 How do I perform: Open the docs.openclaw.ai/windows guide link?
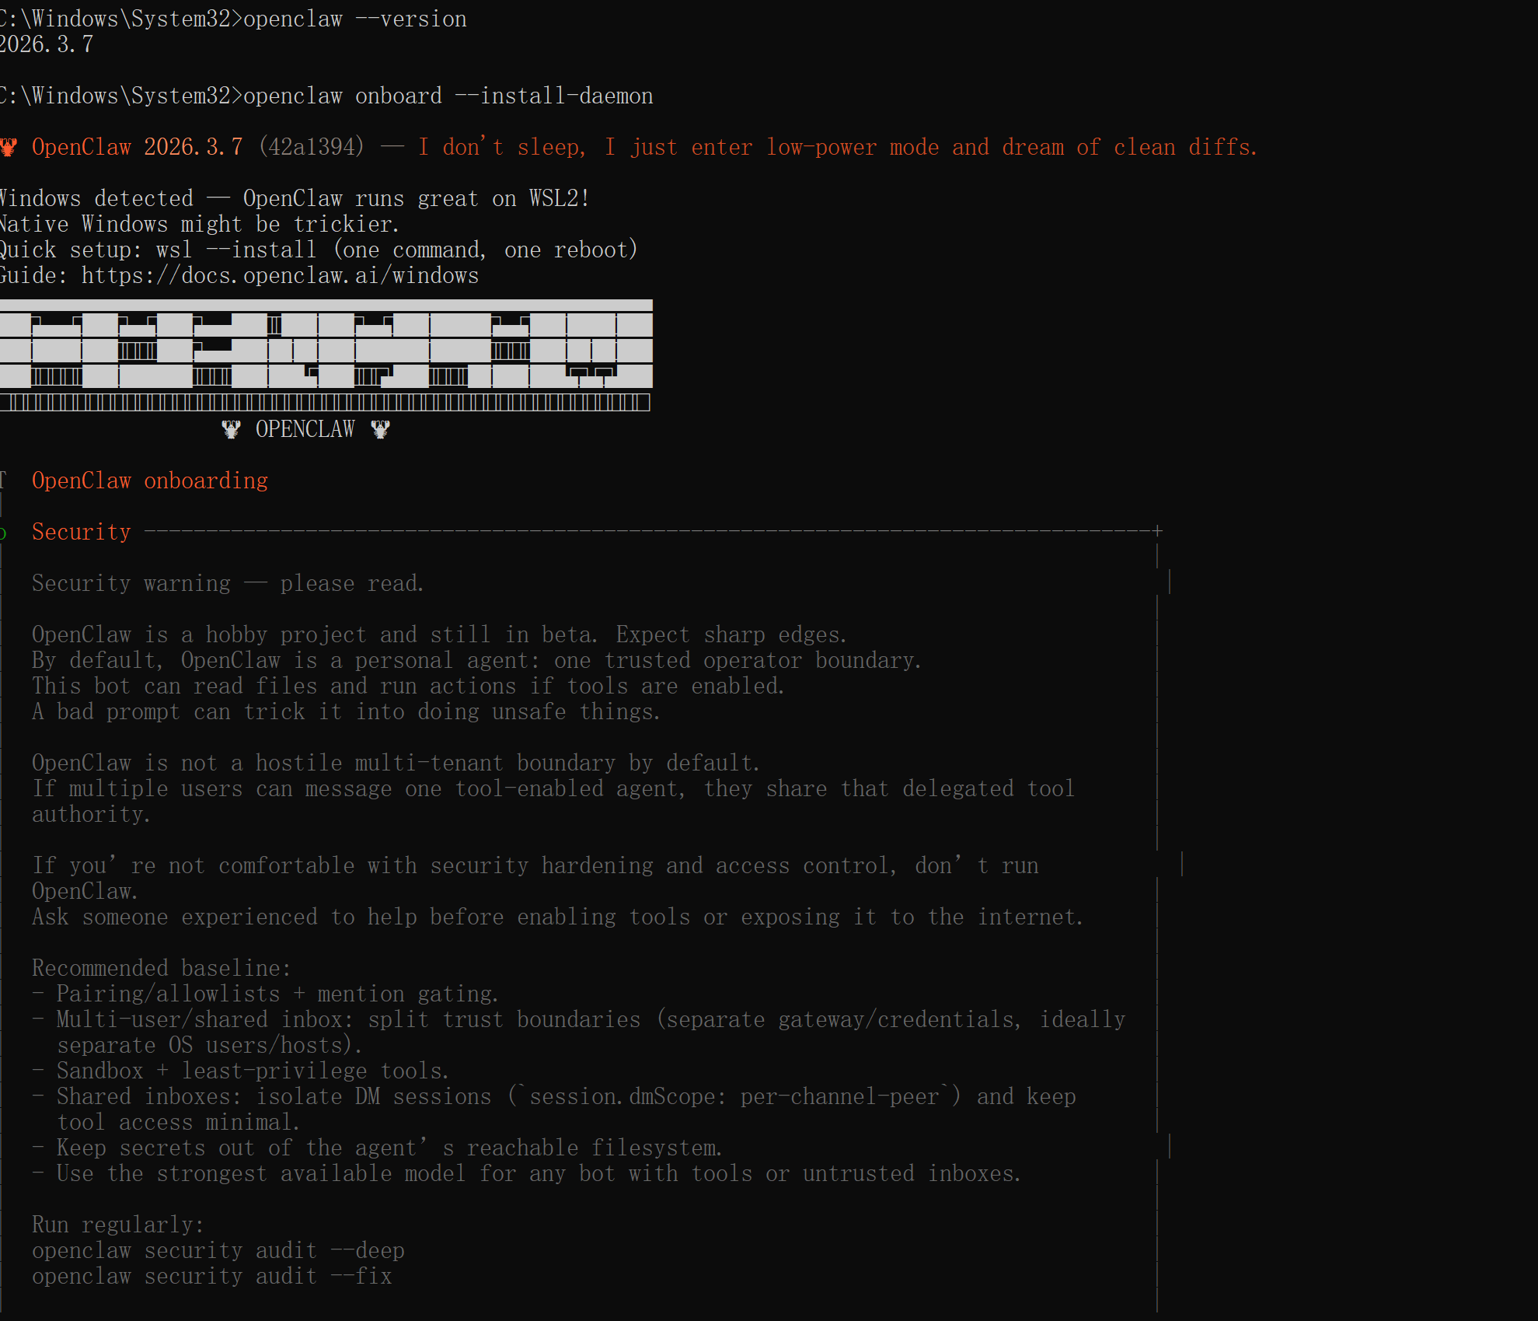point(280,275)
